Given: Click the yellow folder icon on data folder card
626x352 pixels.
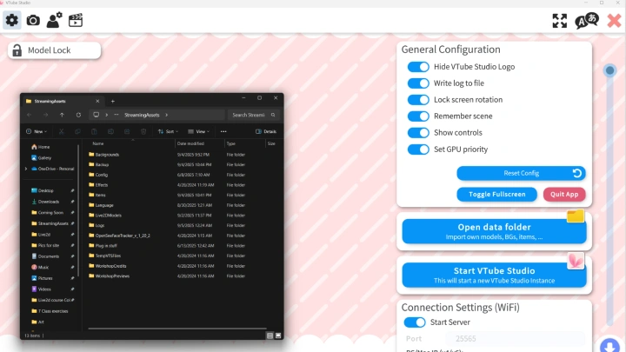Looking at the screenshot, I should pyautogui.click(x=576, y=216).
